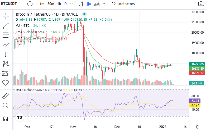Select the Area chart type icon

click(97, 4)
